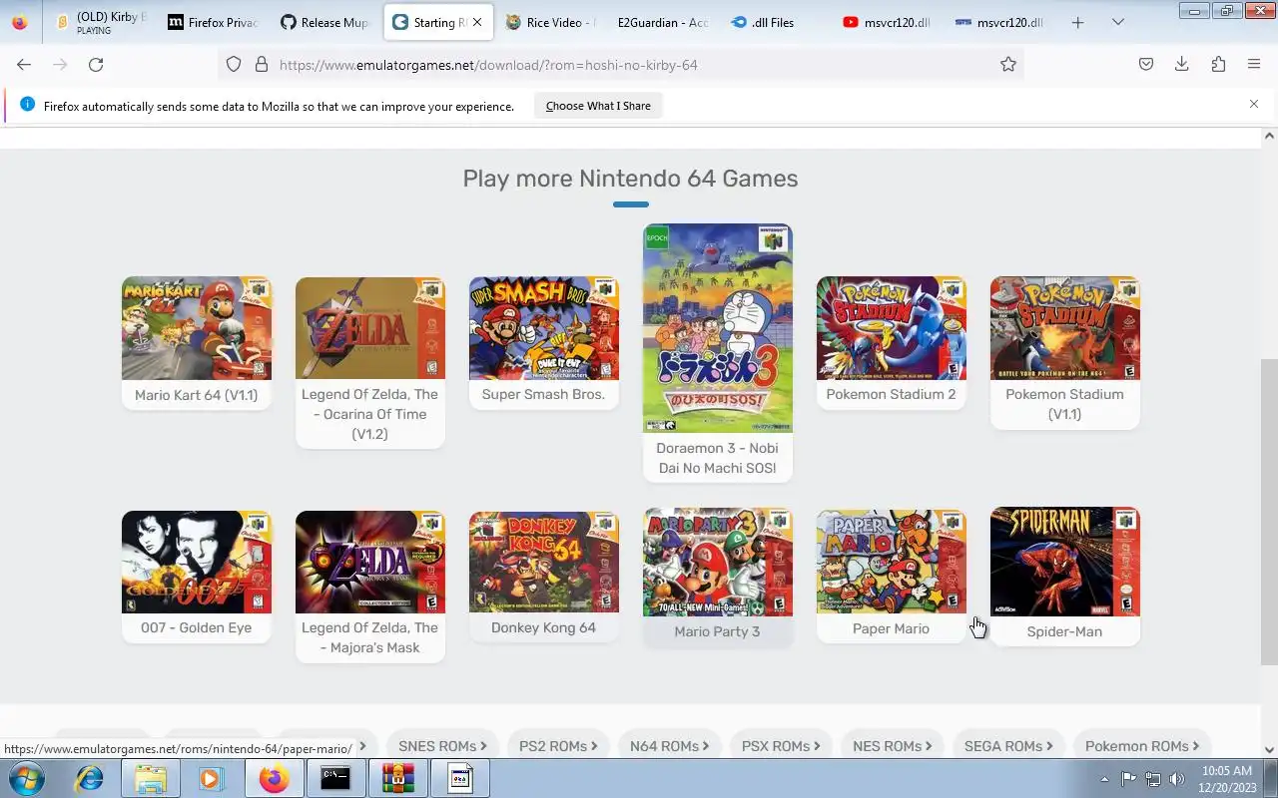Open the Firefox hamburger application menu
The width and height of the screenshot is (1278, 798).
(x=1254, y=64)
